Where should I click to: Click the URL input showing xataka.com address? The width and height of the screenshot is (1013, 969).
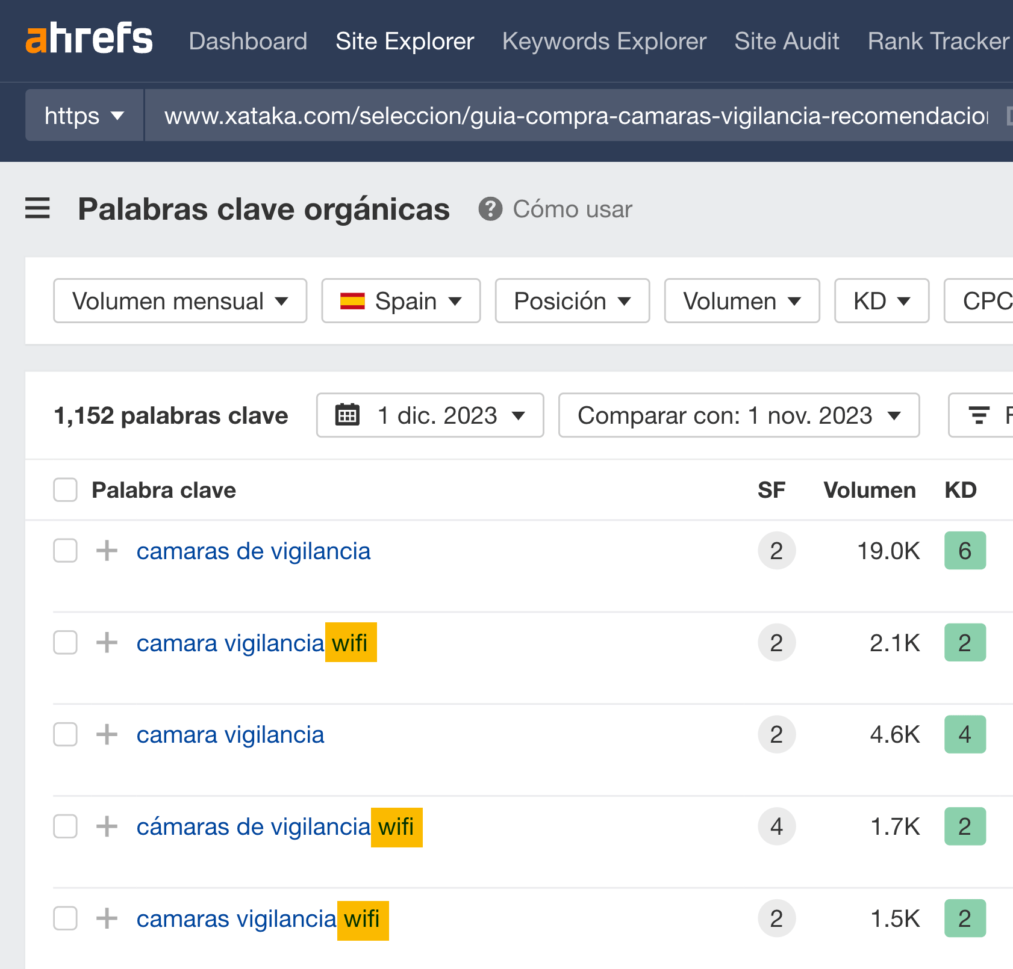pos(542,115)
